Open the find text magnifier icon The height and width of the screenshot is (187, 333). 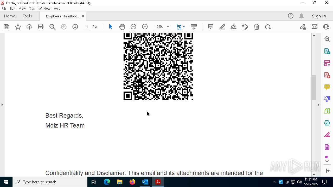52,27
